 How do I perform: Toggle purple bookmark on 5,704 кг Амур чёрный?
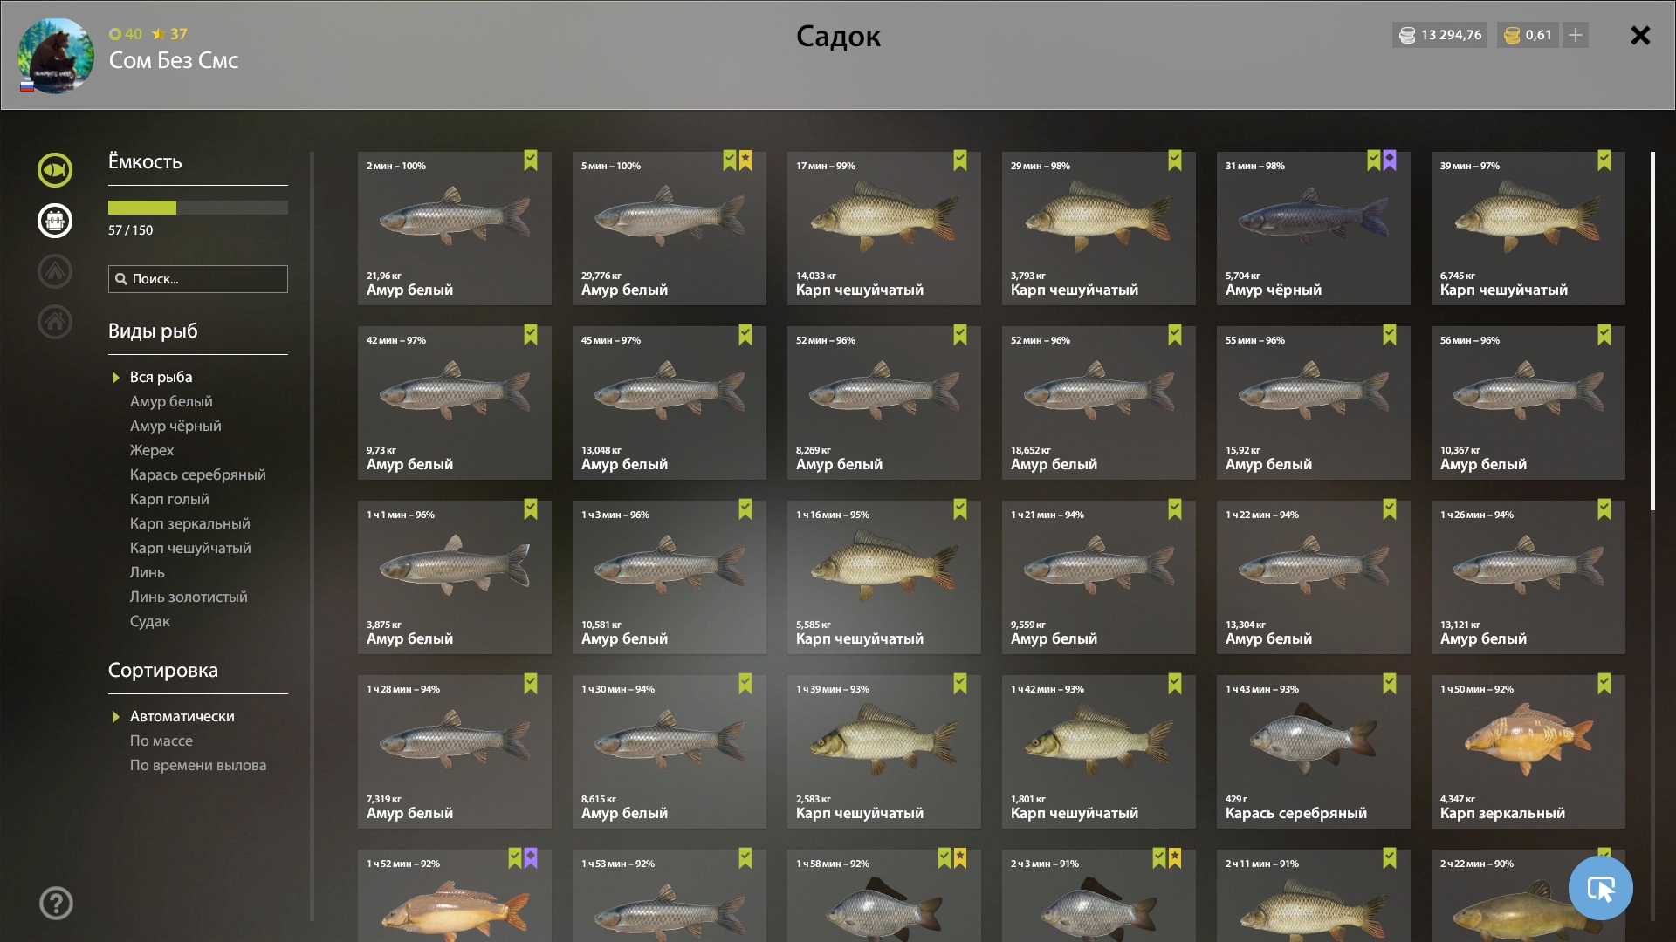click(1390, 160)
